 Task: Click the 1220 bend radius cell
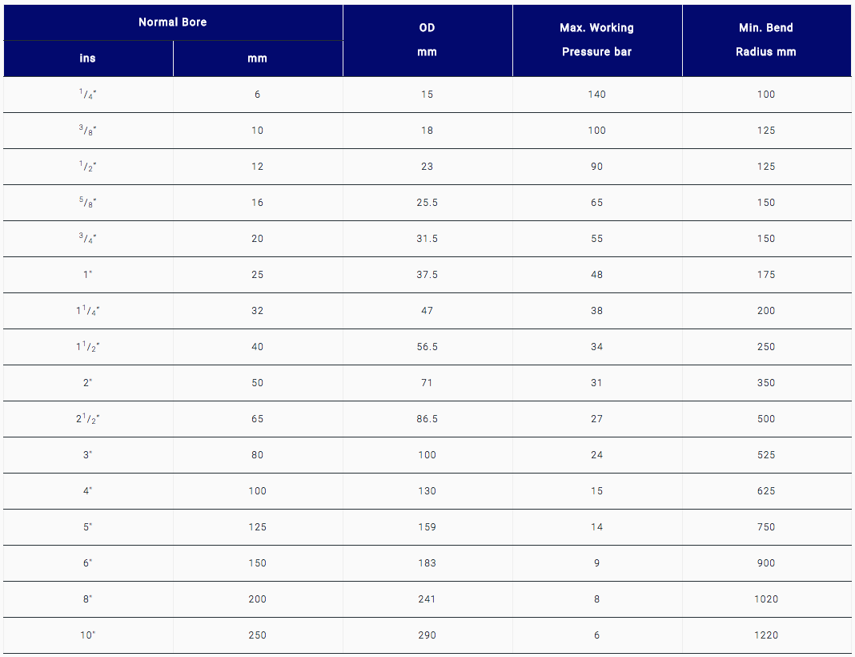[767, 635]
